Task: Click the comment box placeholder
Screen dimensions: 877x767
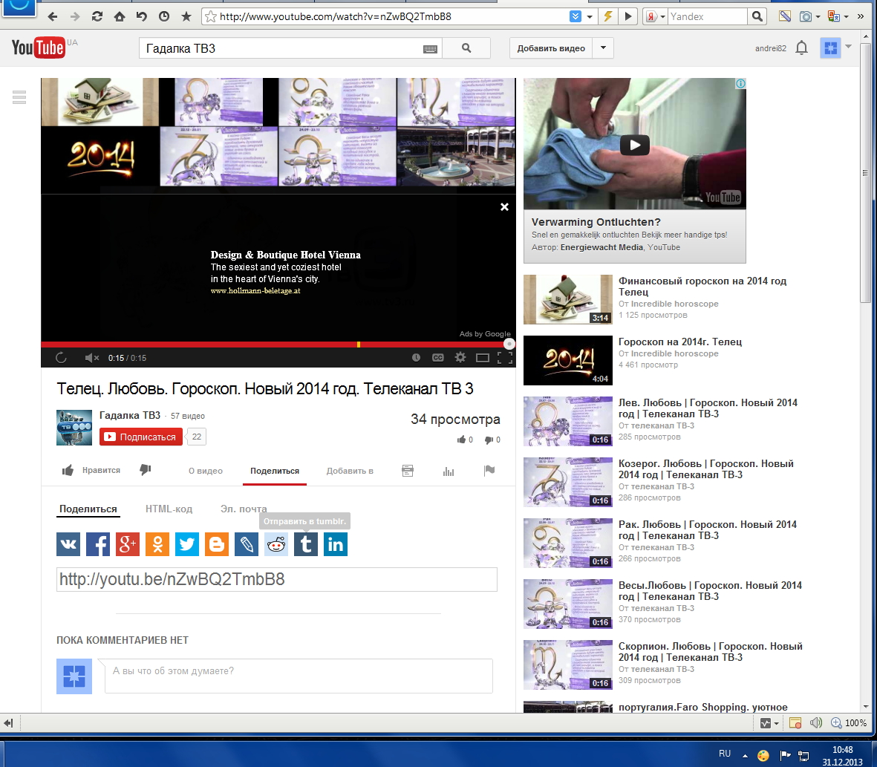Action: (298, 676)
